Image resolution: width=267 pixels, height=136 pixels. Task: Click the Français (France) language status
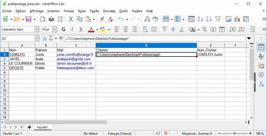(x=120, y=134)
